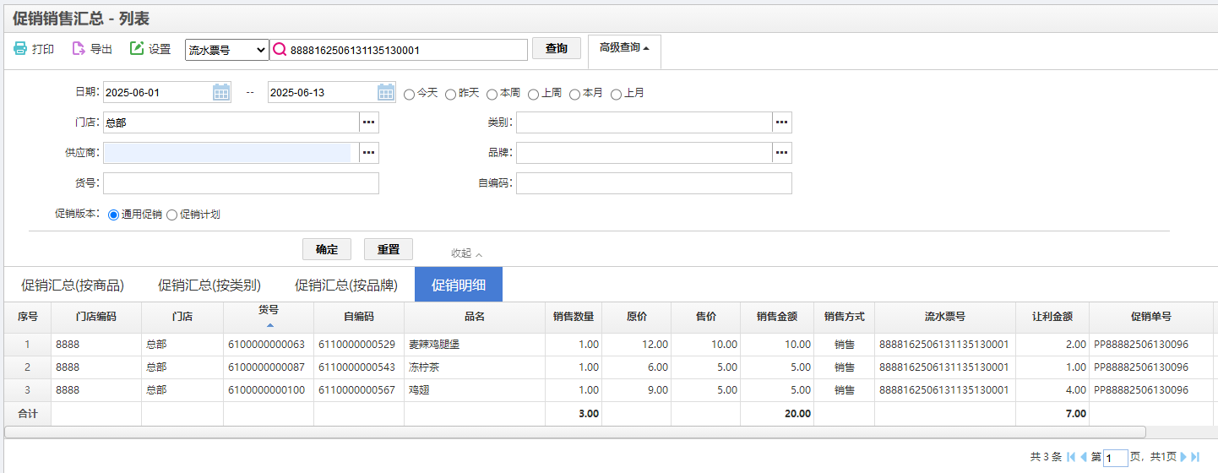The width and height of the screenshot is (1218, 473).
Task: Click the 门店编码 column header
Action: (x=96, y=317)
